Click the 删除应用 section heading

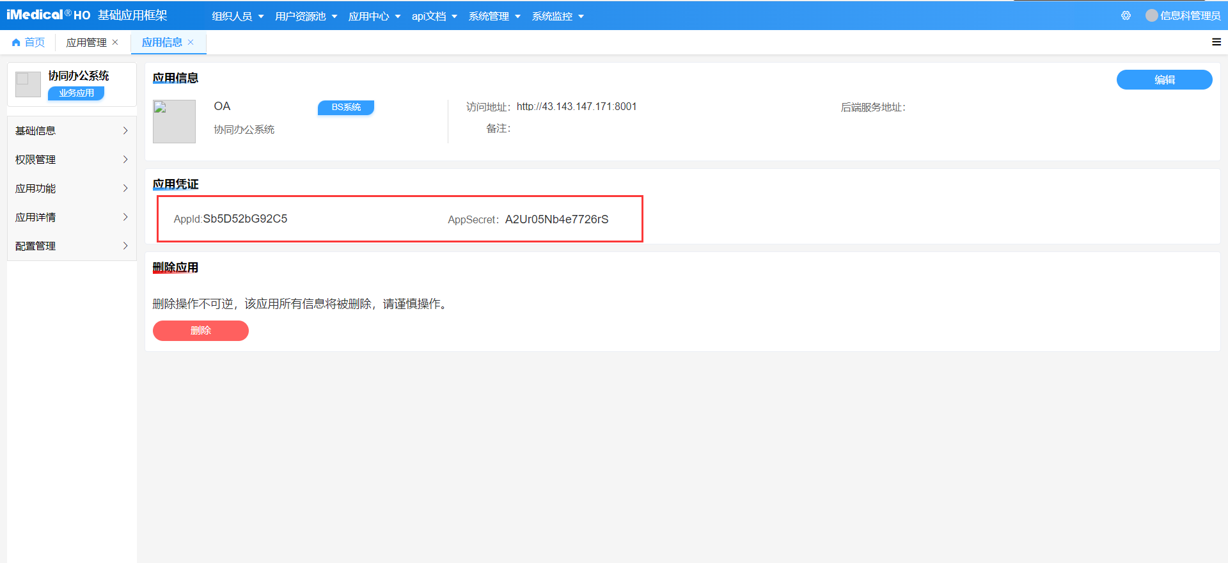click(x=175, y=267)
